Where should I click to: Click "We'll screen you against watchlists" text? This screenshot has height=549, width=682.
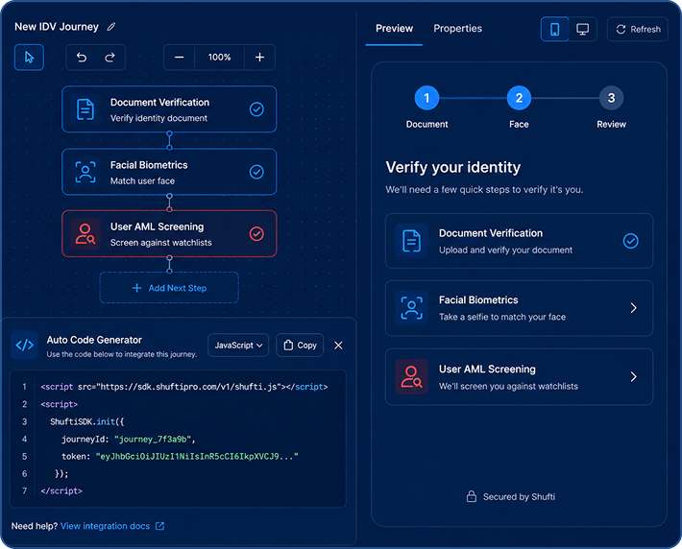pyautogui.click(x=508, y=386)
